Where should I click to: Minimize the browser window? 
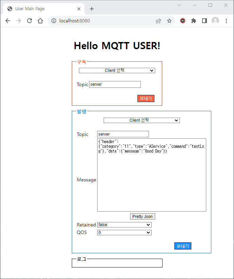tap(195, 5)
